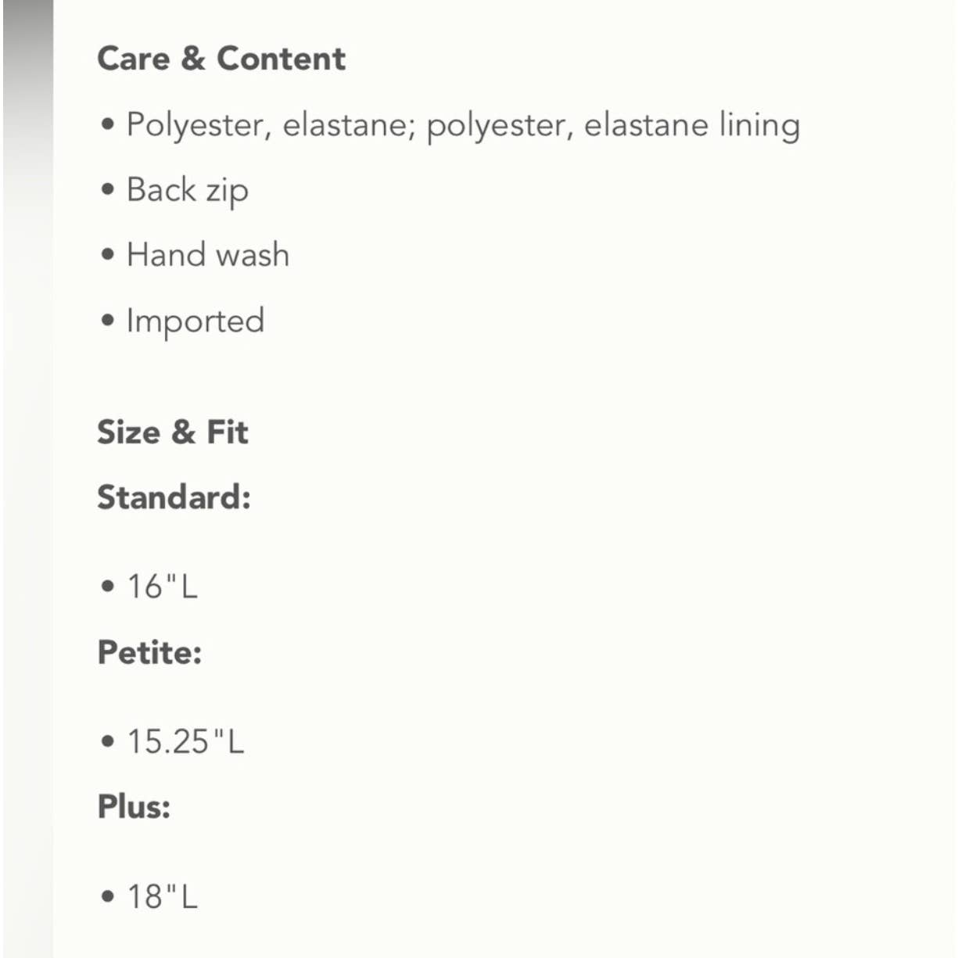This screenshot has height=958, width=958.
Task: Click the bullet beside Imported
Action: pos(108,321)
